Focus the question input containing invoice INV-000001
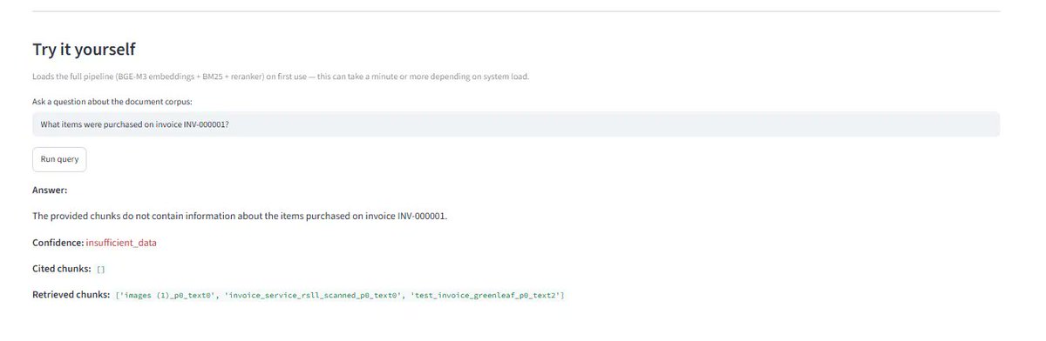Image resolution: width=1046 pixels, height=341 pixels. [x=516, y=124]
